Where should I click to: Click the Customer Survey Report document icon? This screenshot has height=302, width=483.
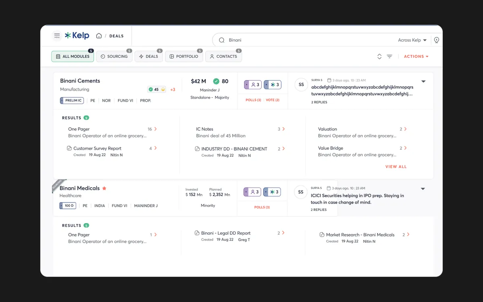pos(70,148)
